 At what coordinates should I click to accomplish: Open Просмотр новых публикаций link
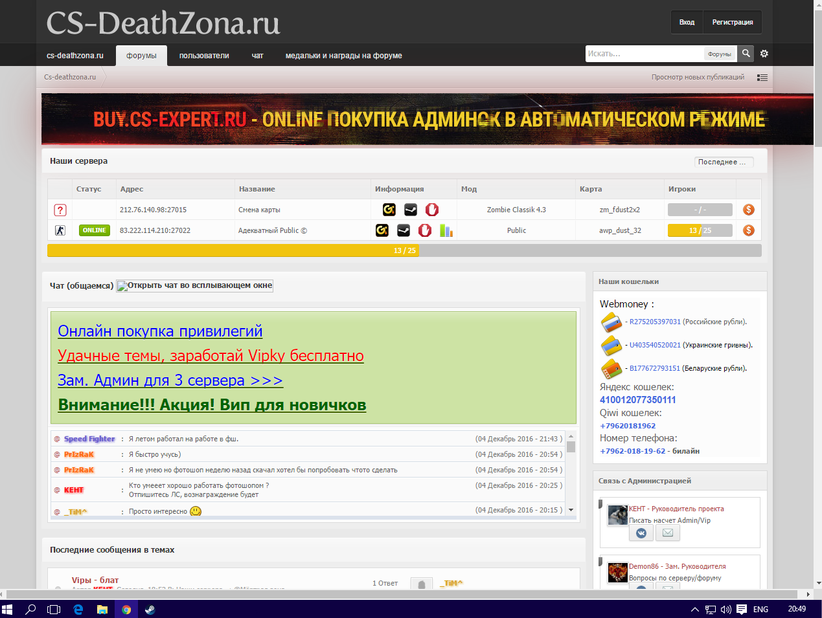click(698, 77)
